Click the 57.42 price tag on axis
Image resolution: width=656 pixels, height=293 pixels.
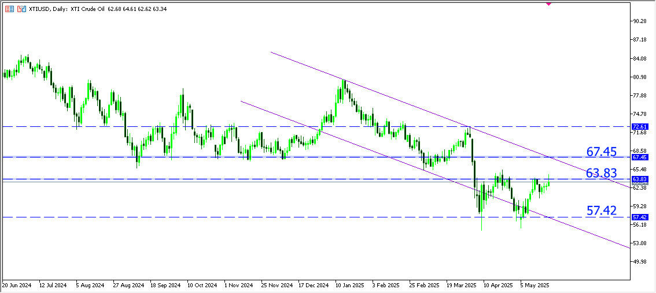[640, 217]
